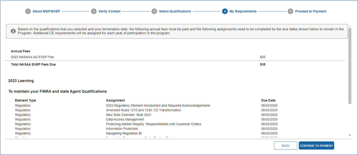Click the step 3 number circle
Screen dimensions: 358x155
click(154, 11)
